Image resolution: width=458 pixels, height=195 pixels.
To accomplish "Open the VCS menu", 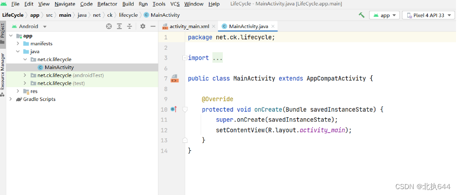I will coord(175,4).
